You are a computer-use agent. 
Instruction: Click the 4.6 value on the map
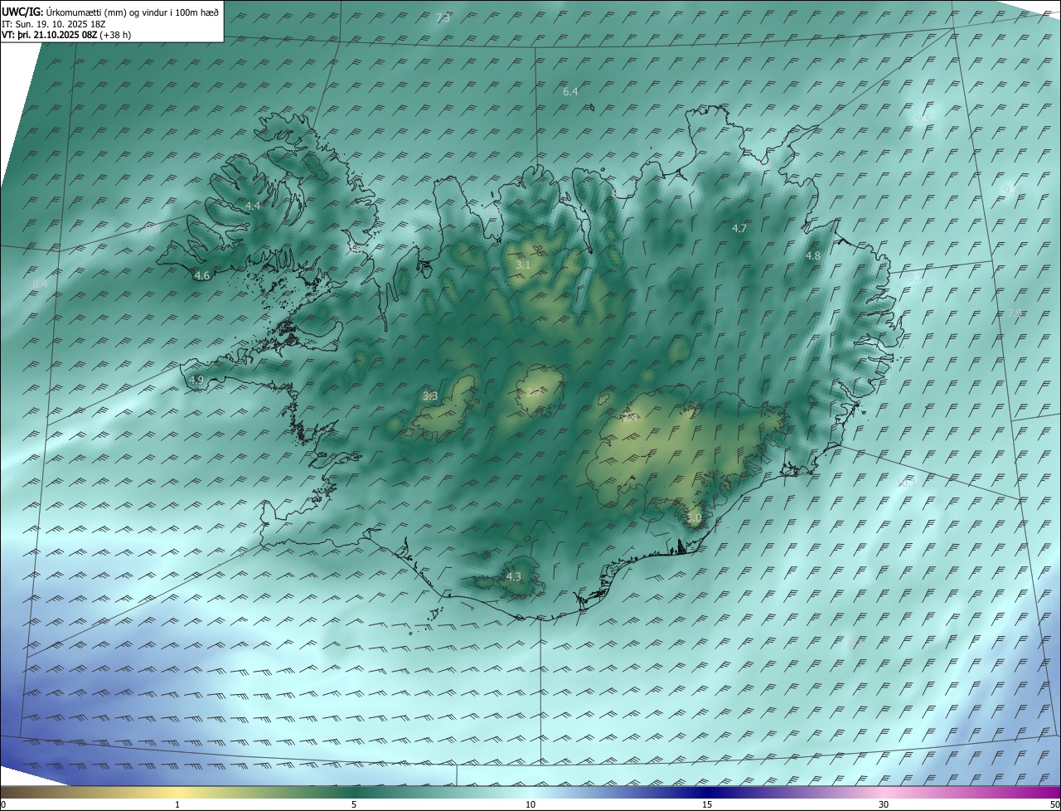(201, 276)
